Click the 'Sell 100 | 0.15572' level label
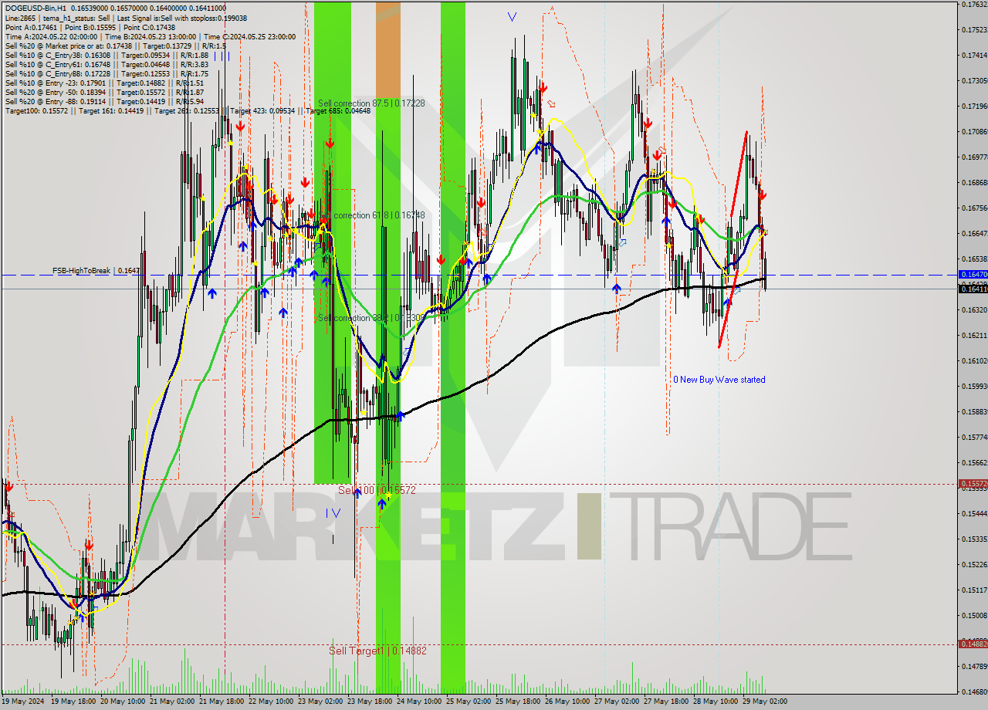The width and height of the screenshot is (988, 710). [377, 490]
